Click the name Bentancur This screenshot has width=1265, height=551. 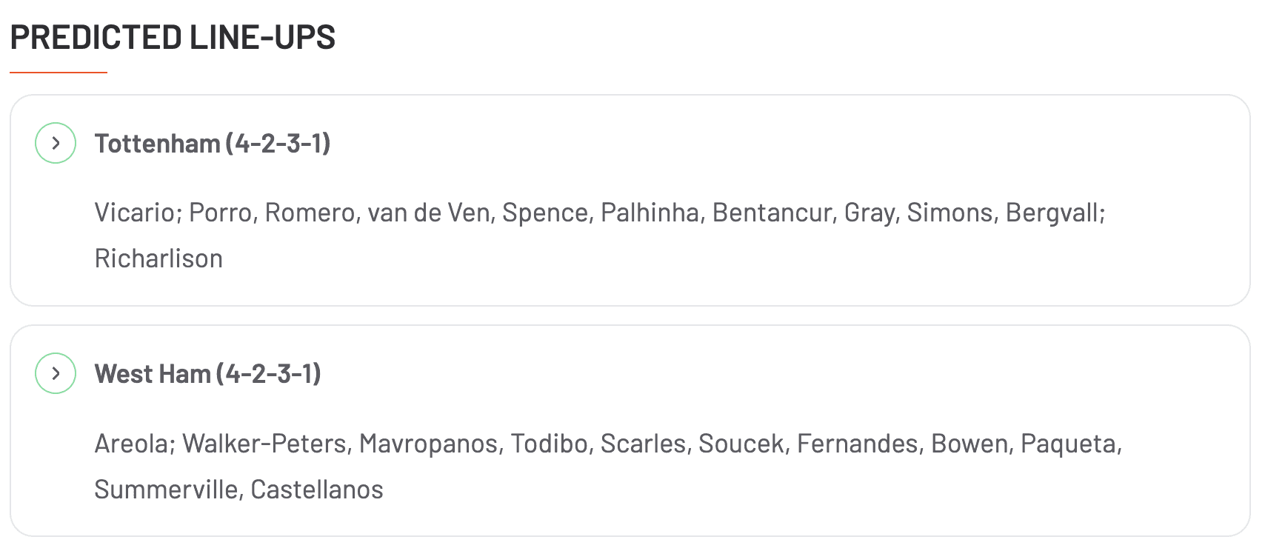[771, 213]
